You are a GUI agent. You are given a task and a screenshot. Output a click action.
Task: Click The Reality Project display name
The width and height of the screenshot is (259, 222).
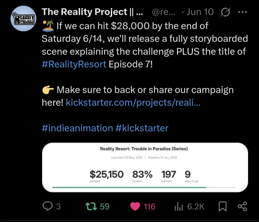coord(93,12)
